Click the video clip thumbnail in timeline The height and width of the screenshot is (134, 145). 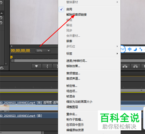tap(5, 108)
